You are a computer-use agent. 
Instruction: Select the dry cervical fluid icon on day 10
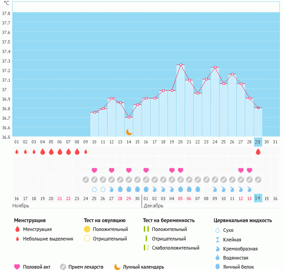point(94,189)
